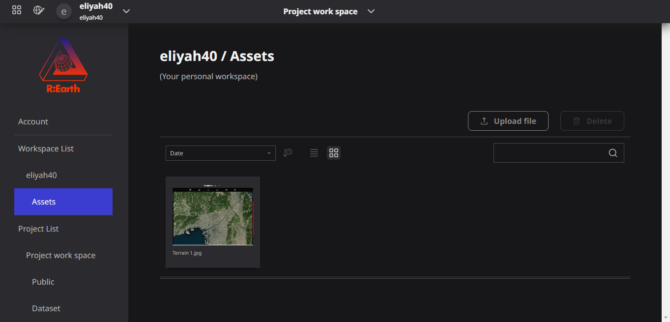Focus the asset search input field

[x=551, y=153]
